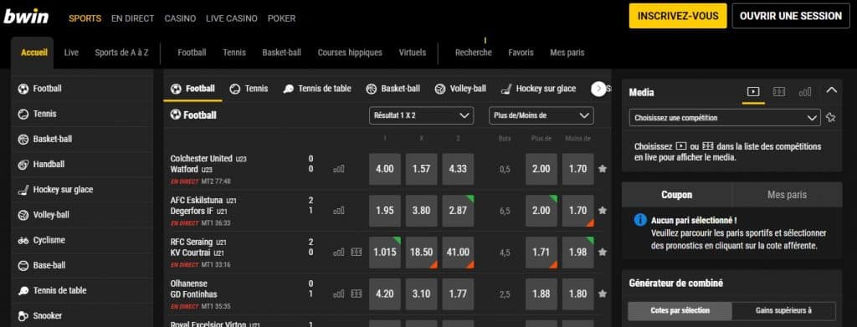Open stats icon for AFC Eskilstuna match
857x327 pixels.
click(x=339, y=211)
